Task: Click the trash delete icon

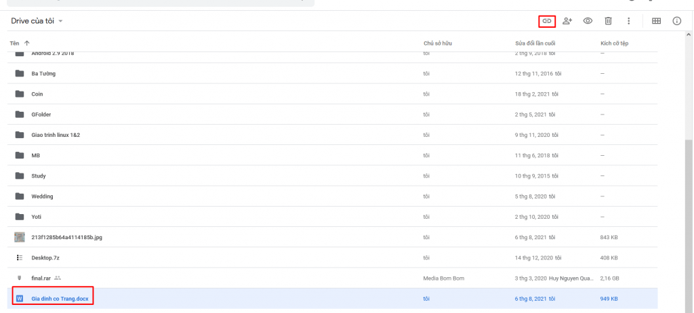Action: pos(609,21)
